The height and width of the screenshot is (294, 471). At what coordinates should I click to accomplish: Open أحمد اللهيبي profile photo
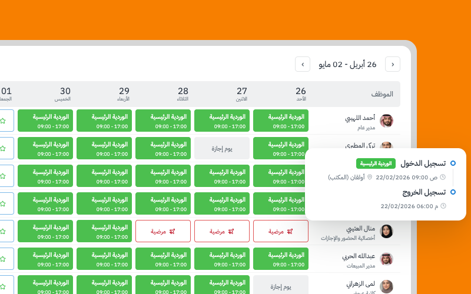coord(386,121)
